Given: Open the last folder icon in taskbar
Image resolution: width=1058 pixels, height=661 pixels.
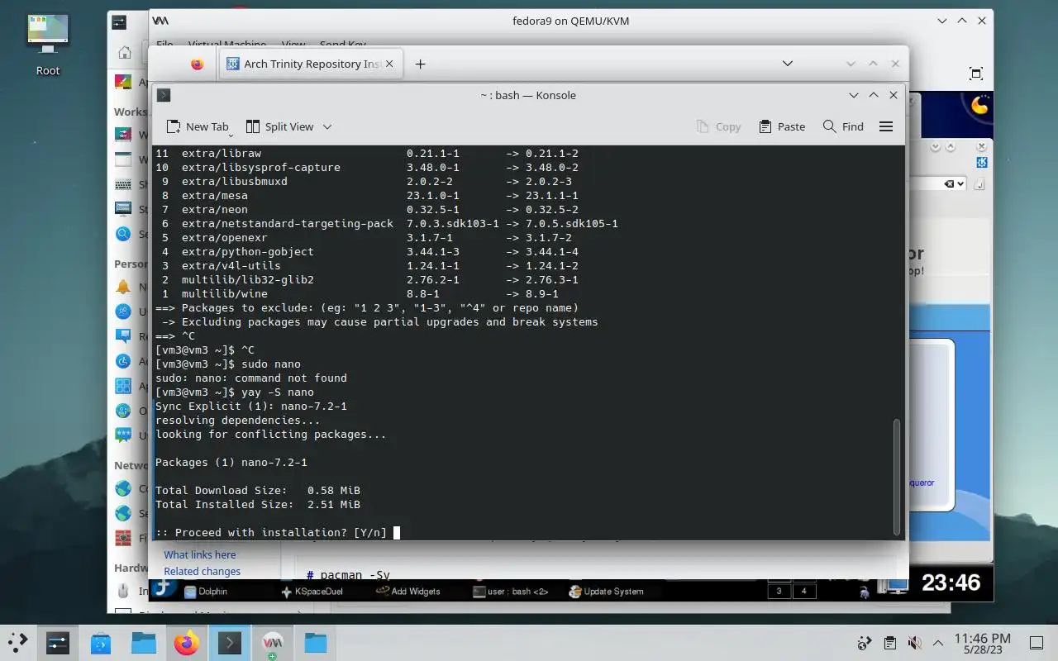Looking at the screenshot, I should [x=316, y=642].
